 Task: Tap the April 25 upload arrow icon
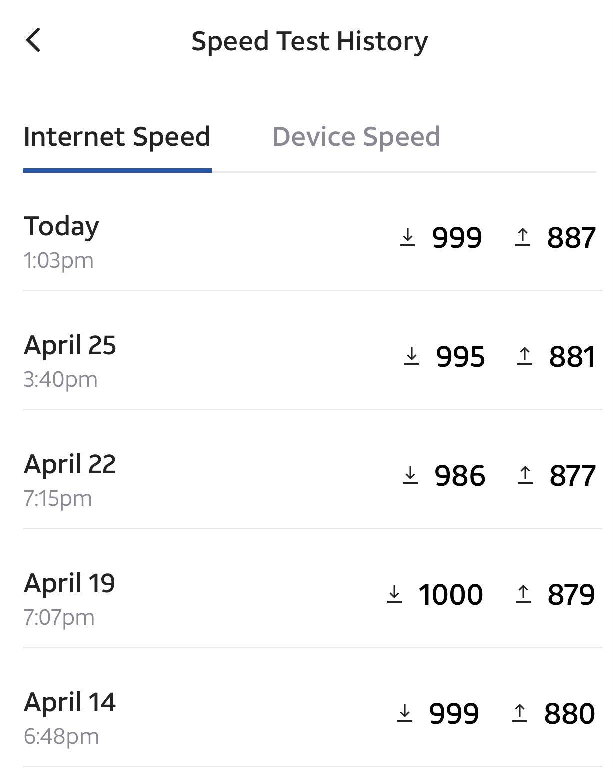[524, 356]
